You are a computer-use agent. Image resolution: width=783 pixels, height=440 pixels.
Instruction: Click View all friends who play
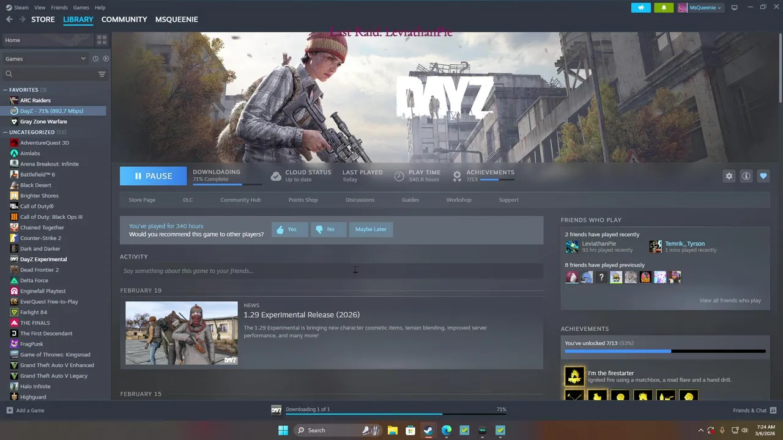click(730, 301)
